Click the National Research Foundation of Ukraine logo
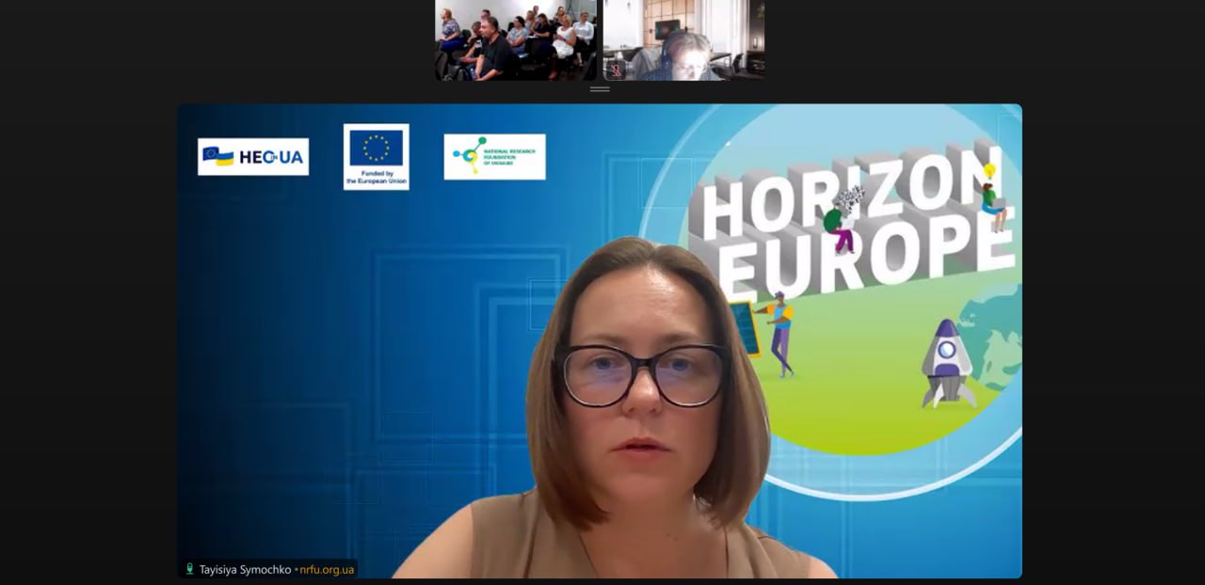Image resolution: width=1205 pixels, height=585 pixels. (x=494, y=157)
